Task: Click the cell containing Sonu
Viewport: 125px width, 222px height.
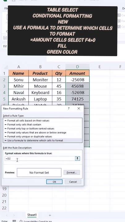Action: (19, 80)
